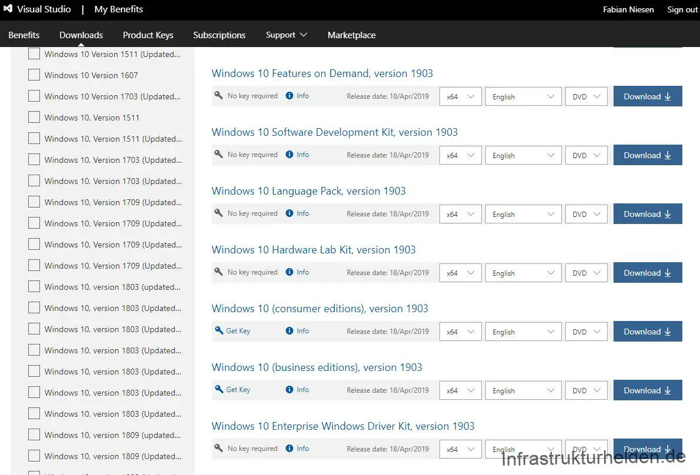Viewport: 700px width, 475px height.
Task: Download Windows 10 Software Development Kit 1903
Action: [x=647, y=155]
